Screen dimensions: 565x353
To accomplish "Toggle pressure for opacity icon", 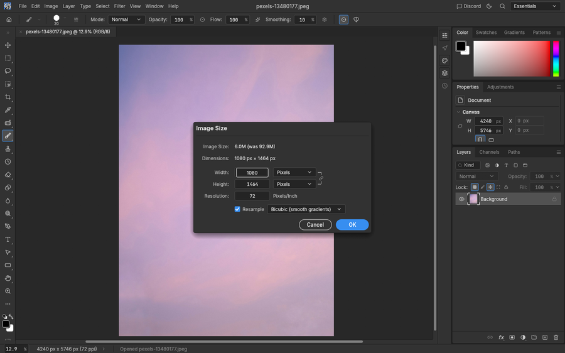I will pos(203,20).
